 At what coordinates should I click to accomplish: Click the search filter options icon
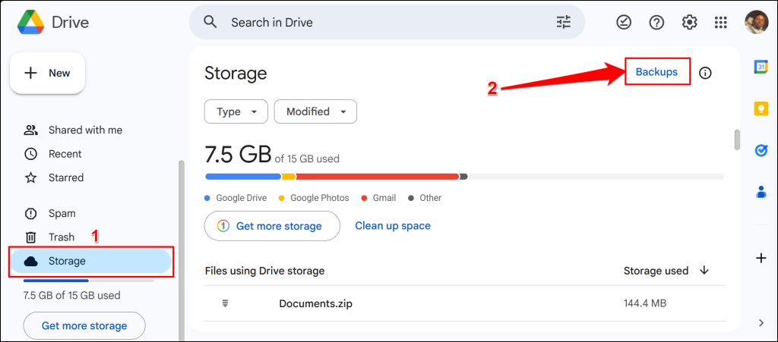click(563, 22)
